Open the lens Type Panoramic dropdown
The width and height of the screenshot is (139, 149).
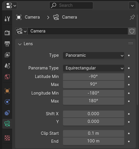point(93,55)
